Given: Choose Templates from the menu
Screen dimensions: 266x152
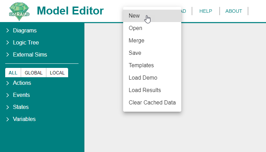Looking at the screenshot, I should tap(152, 65).
